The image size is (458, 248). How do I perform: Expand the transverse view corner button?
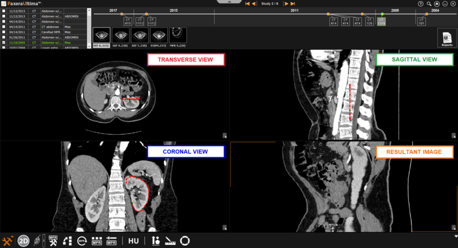[225, 136]
